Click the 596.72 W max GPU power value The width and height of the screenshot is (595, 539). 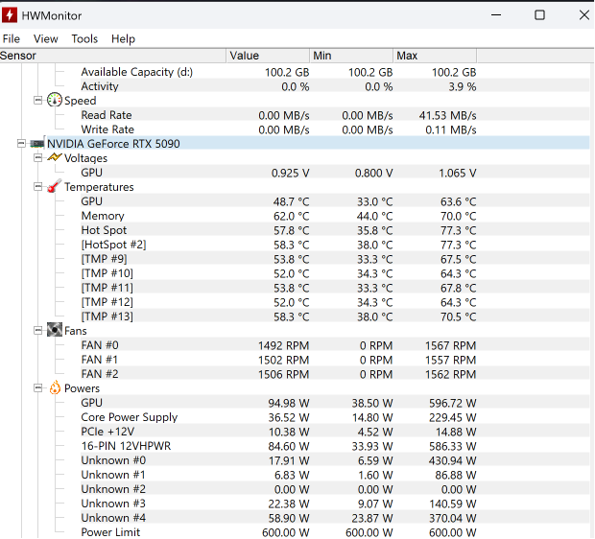coord(453,403)
